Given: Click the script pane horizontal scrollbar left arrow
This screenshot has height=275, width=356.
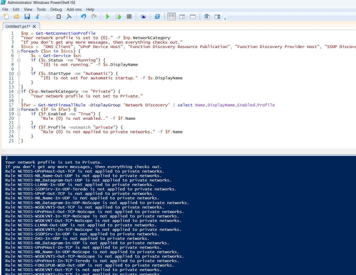Looking at the screenshot, I should (4, 151).
